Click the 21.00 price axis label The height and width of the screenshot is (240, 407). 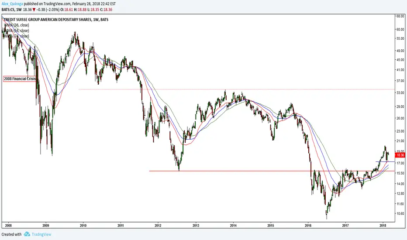(400, 141)
